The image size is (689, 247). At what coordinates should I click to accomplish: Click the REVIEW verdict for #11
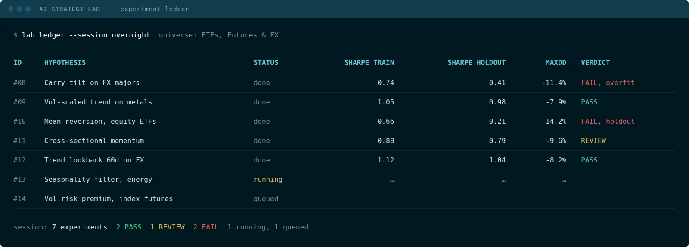[593, 141]
